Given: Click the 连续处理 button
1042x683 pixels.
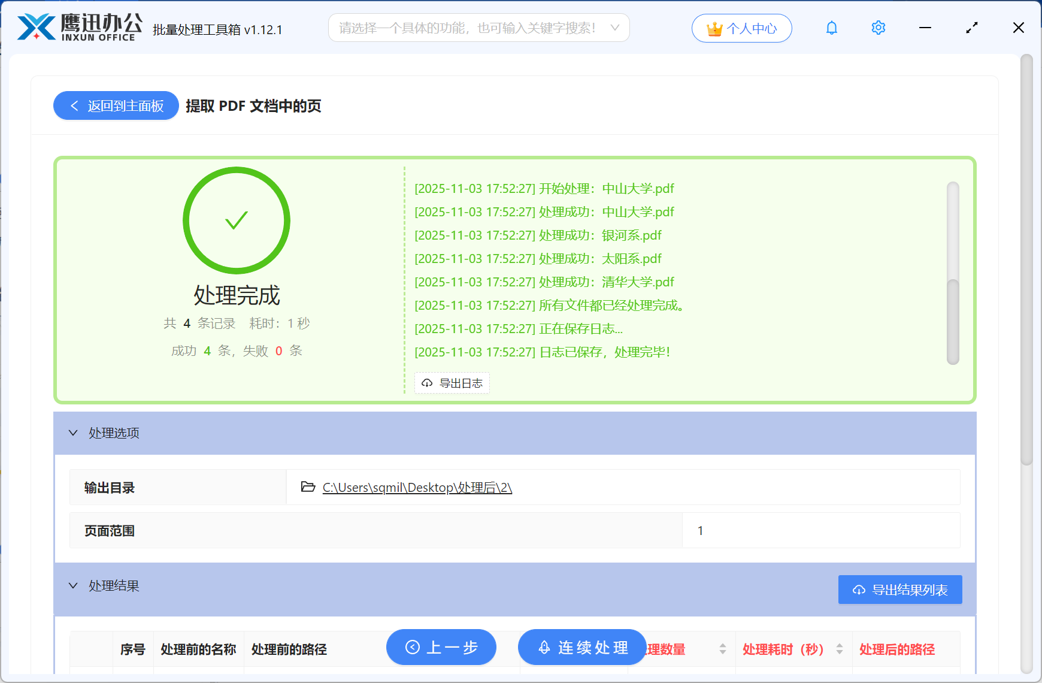Looking at the screenshot, I should click(581, 647).
